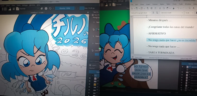This screenshot has height=96, width=197.
Task: Click the duplicate layer icon in right Krita
Action: point(186,90)
